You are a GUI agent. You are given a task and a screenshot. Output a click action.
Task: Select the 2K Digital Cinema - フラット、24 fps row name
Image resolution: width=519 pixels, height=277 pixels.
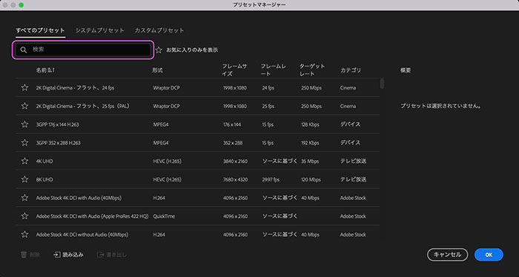point(75,88)
